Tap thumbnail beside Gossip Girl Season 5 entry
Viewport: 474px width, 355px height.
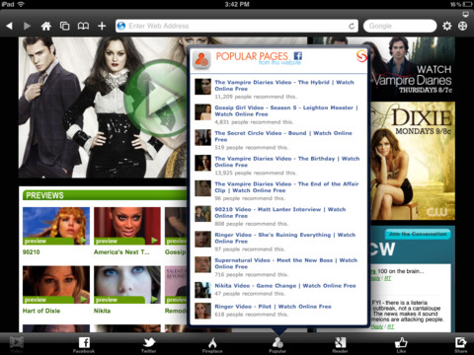(202, 112)
